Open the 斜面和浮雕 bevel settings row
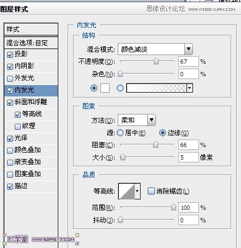 pos(31,102)
